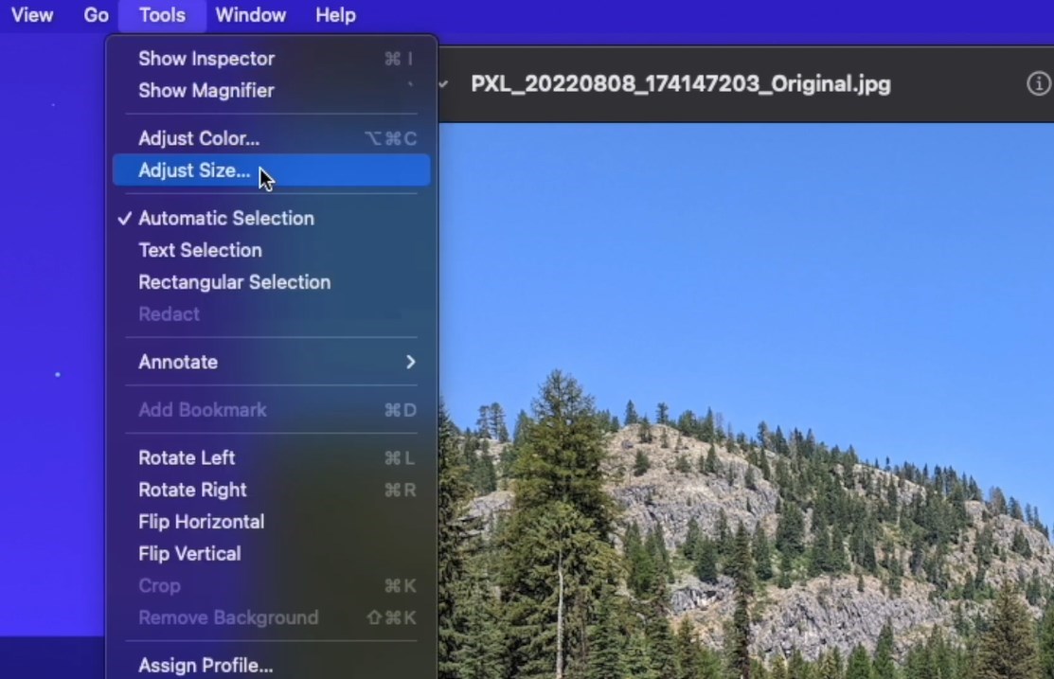Flip the image horizontally
Screen dimensions: 1054x679
(x=201, y=522)
